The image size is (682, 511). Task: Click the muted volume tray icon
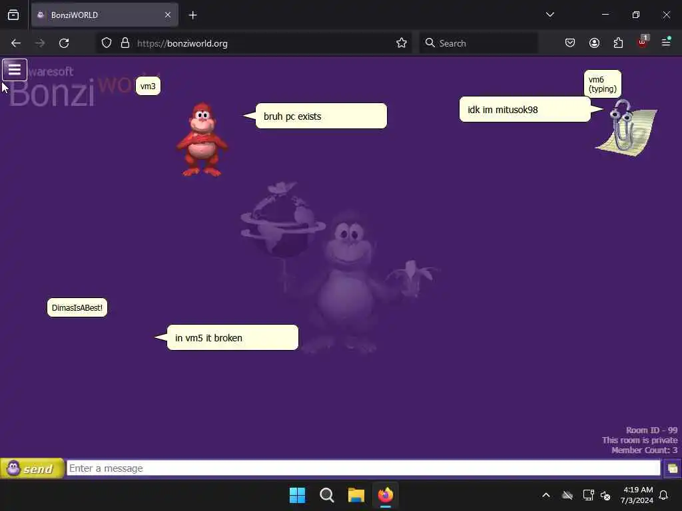tap(605, 495)
